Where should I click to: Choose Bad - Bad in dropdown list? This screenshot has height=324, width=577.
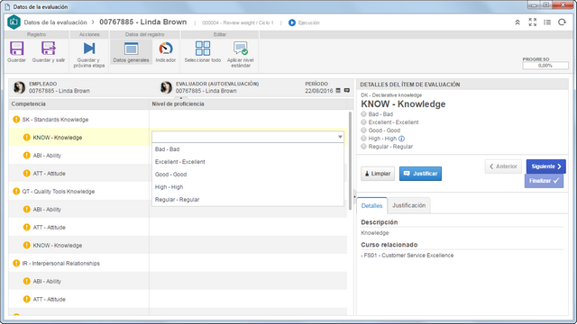248,149
